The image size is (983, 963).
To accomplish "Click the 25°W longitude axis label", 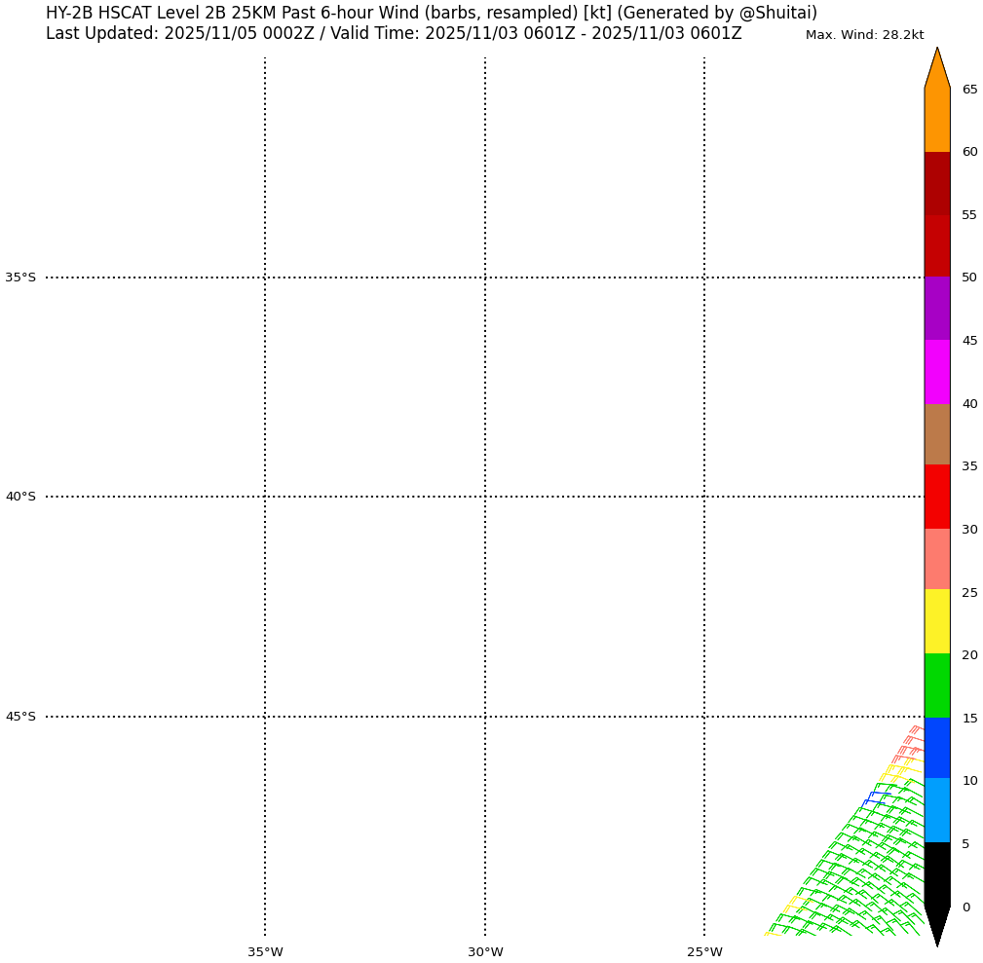I will 704,952.
